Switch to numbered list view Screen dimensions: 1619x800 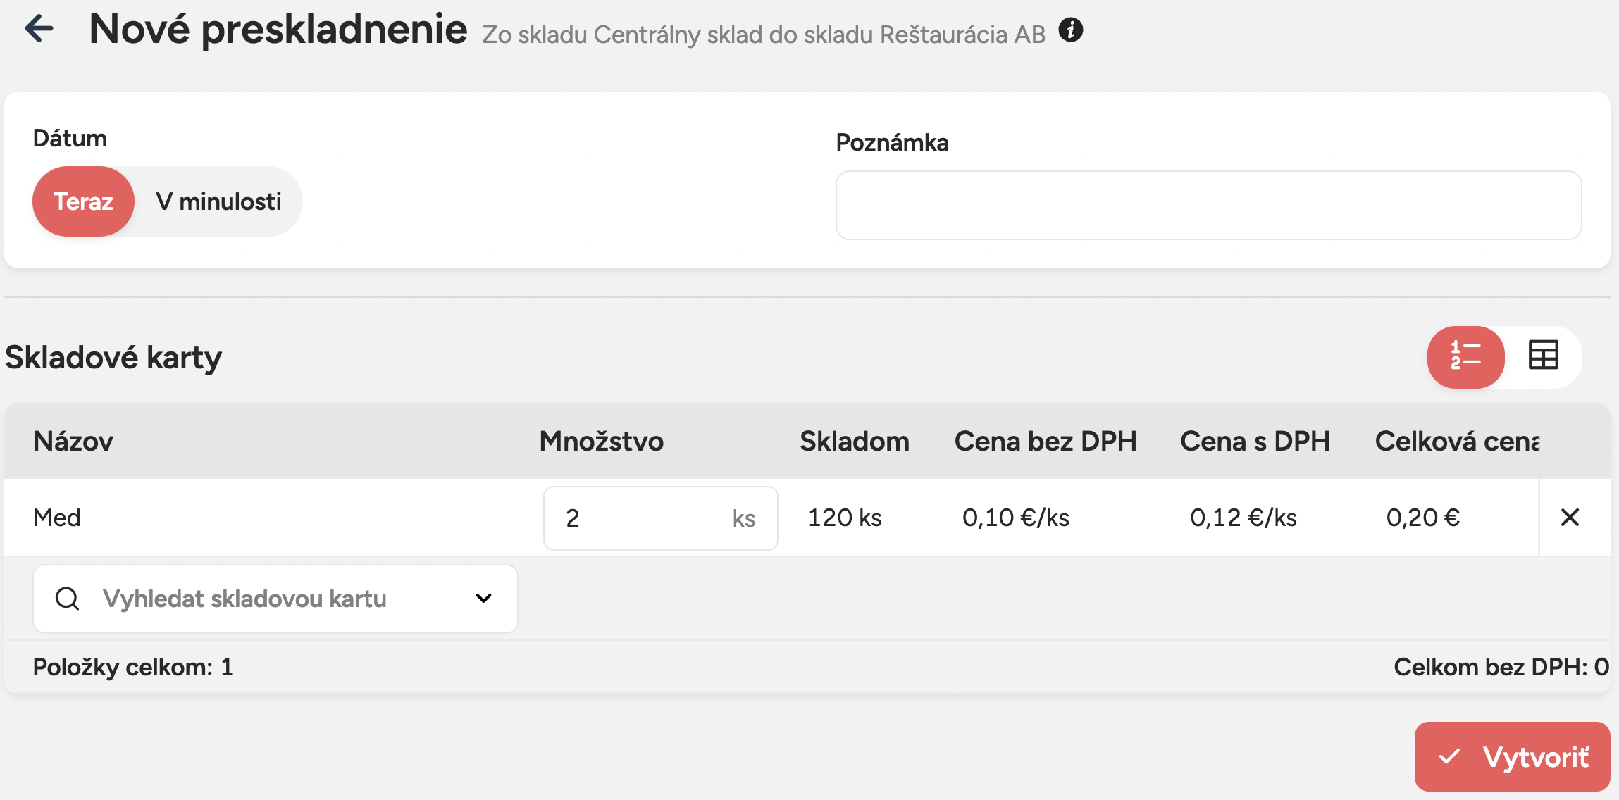(x=1465, y=356)
